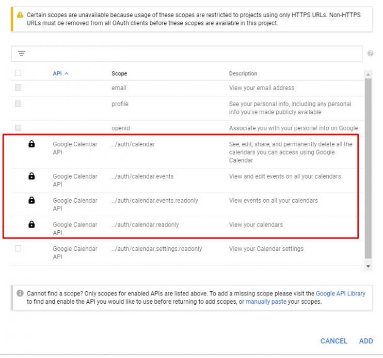The width and height of the screenshot is (383, 358).
Task: Check the email scope checkbox
Action: (x=18, y=88)
